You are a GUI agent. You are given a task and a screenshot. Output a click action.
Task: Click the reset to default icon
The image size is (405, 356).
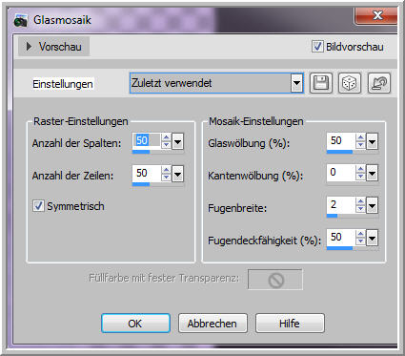(379, 83)
